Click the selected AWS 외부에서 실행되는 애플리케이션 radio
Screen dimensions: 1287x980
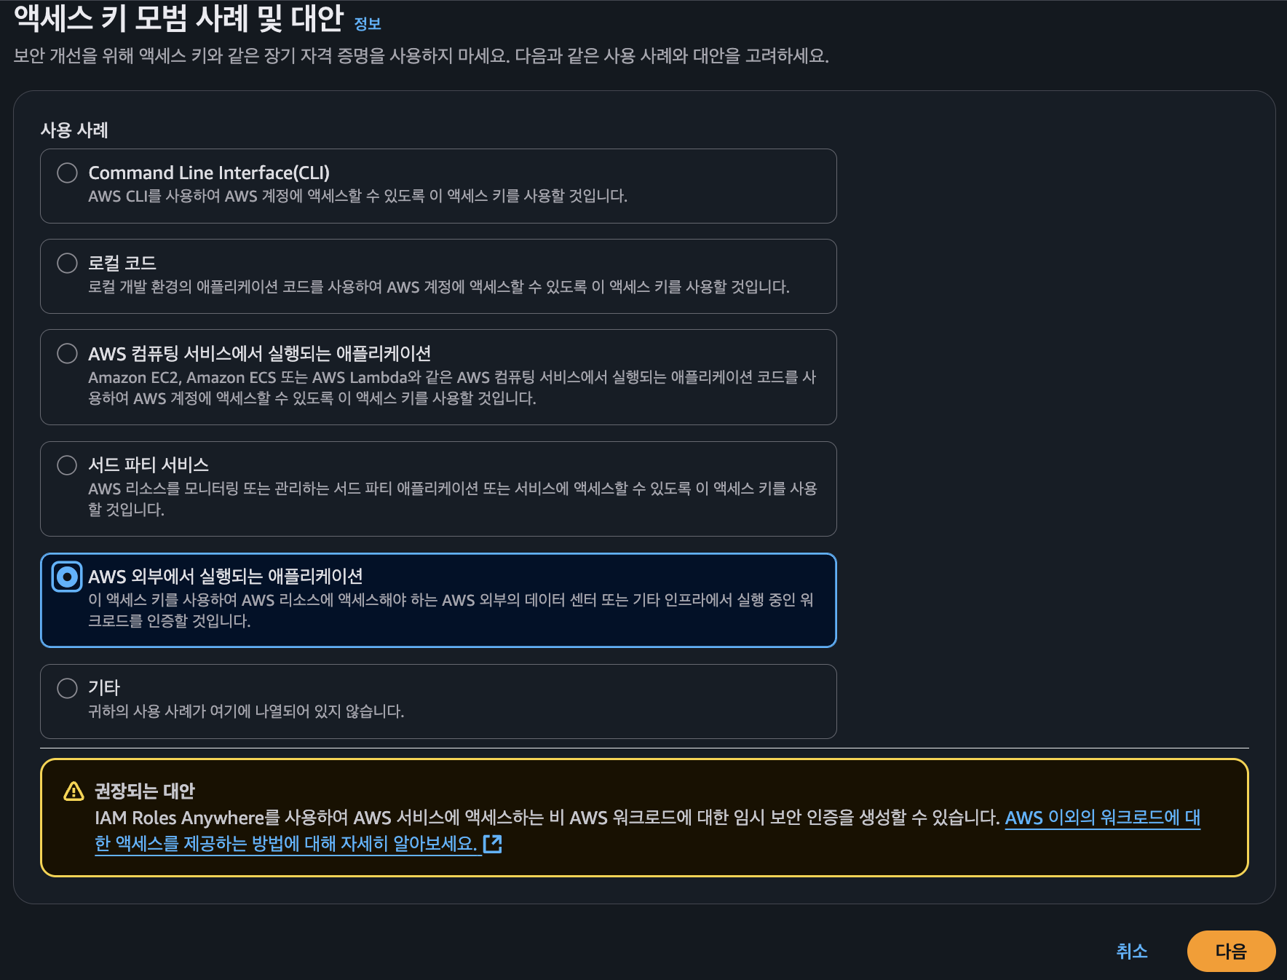coord(67,577)
